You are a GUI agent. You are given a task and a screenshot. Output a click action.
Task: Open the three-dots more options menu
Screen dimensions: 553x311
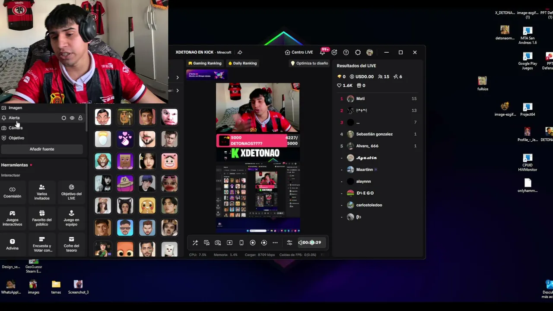pyautogui.click(x=275, y=243)
